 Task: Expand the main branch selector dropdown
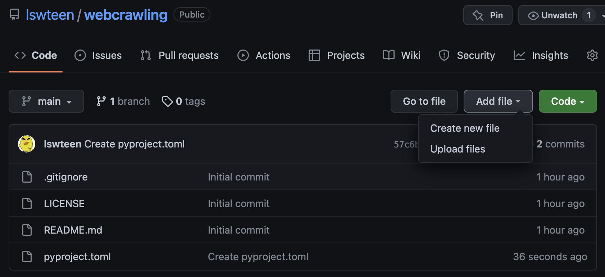coord(46,101)
